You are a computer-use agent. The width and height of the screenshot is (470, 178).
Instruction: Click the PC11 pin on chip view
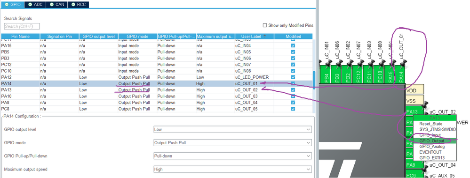(x=368, y=75)
